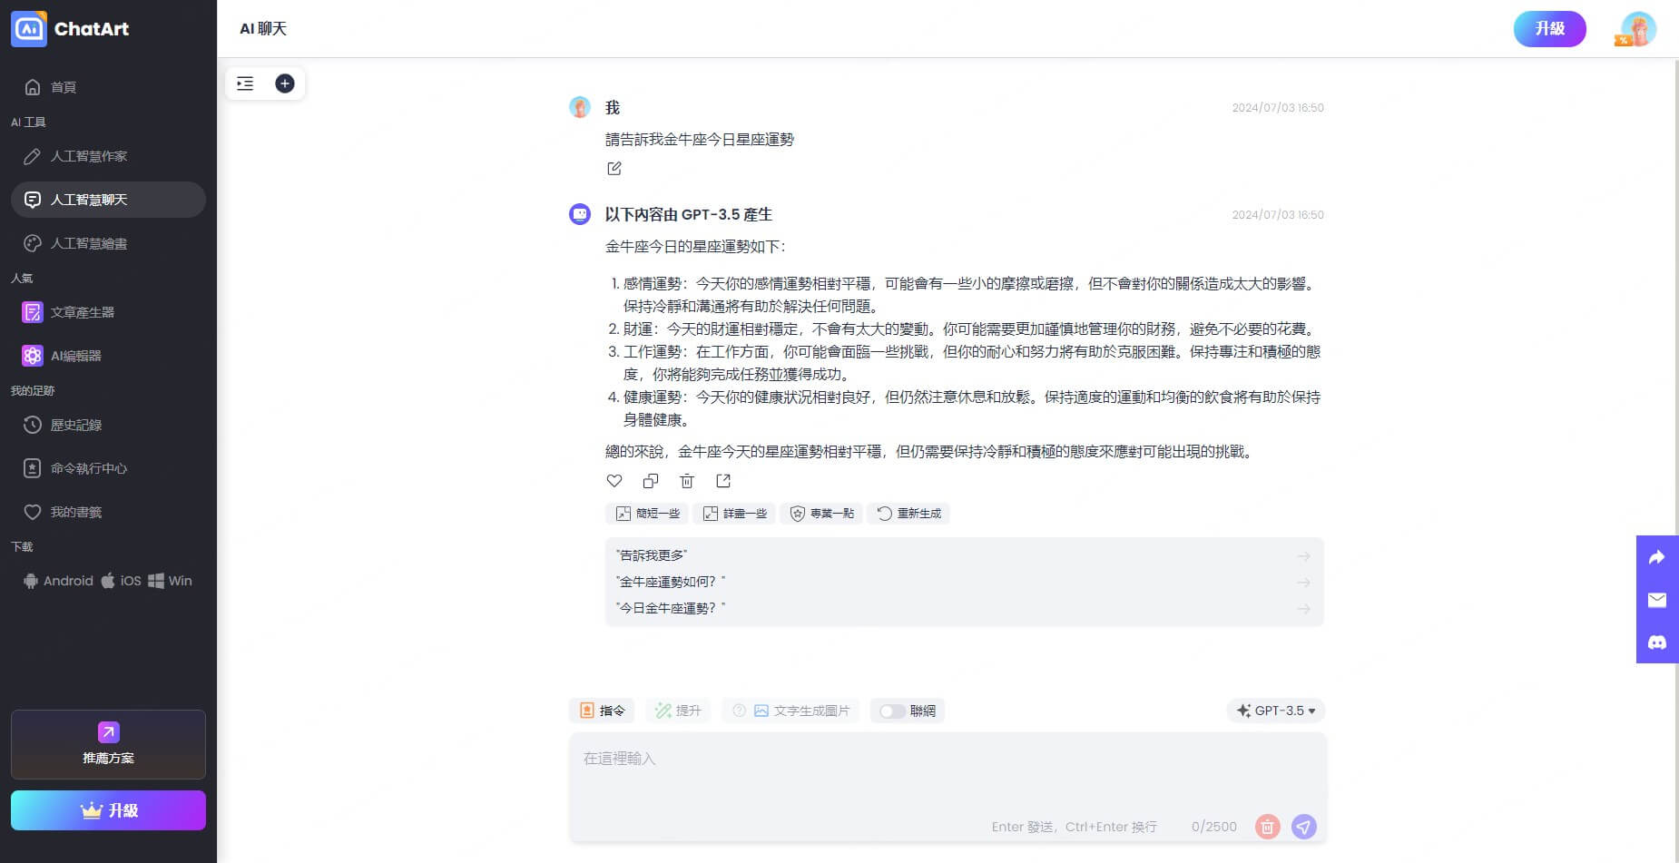
Task: Open 歷史記錄 history records
Action: tap(108, 425)
